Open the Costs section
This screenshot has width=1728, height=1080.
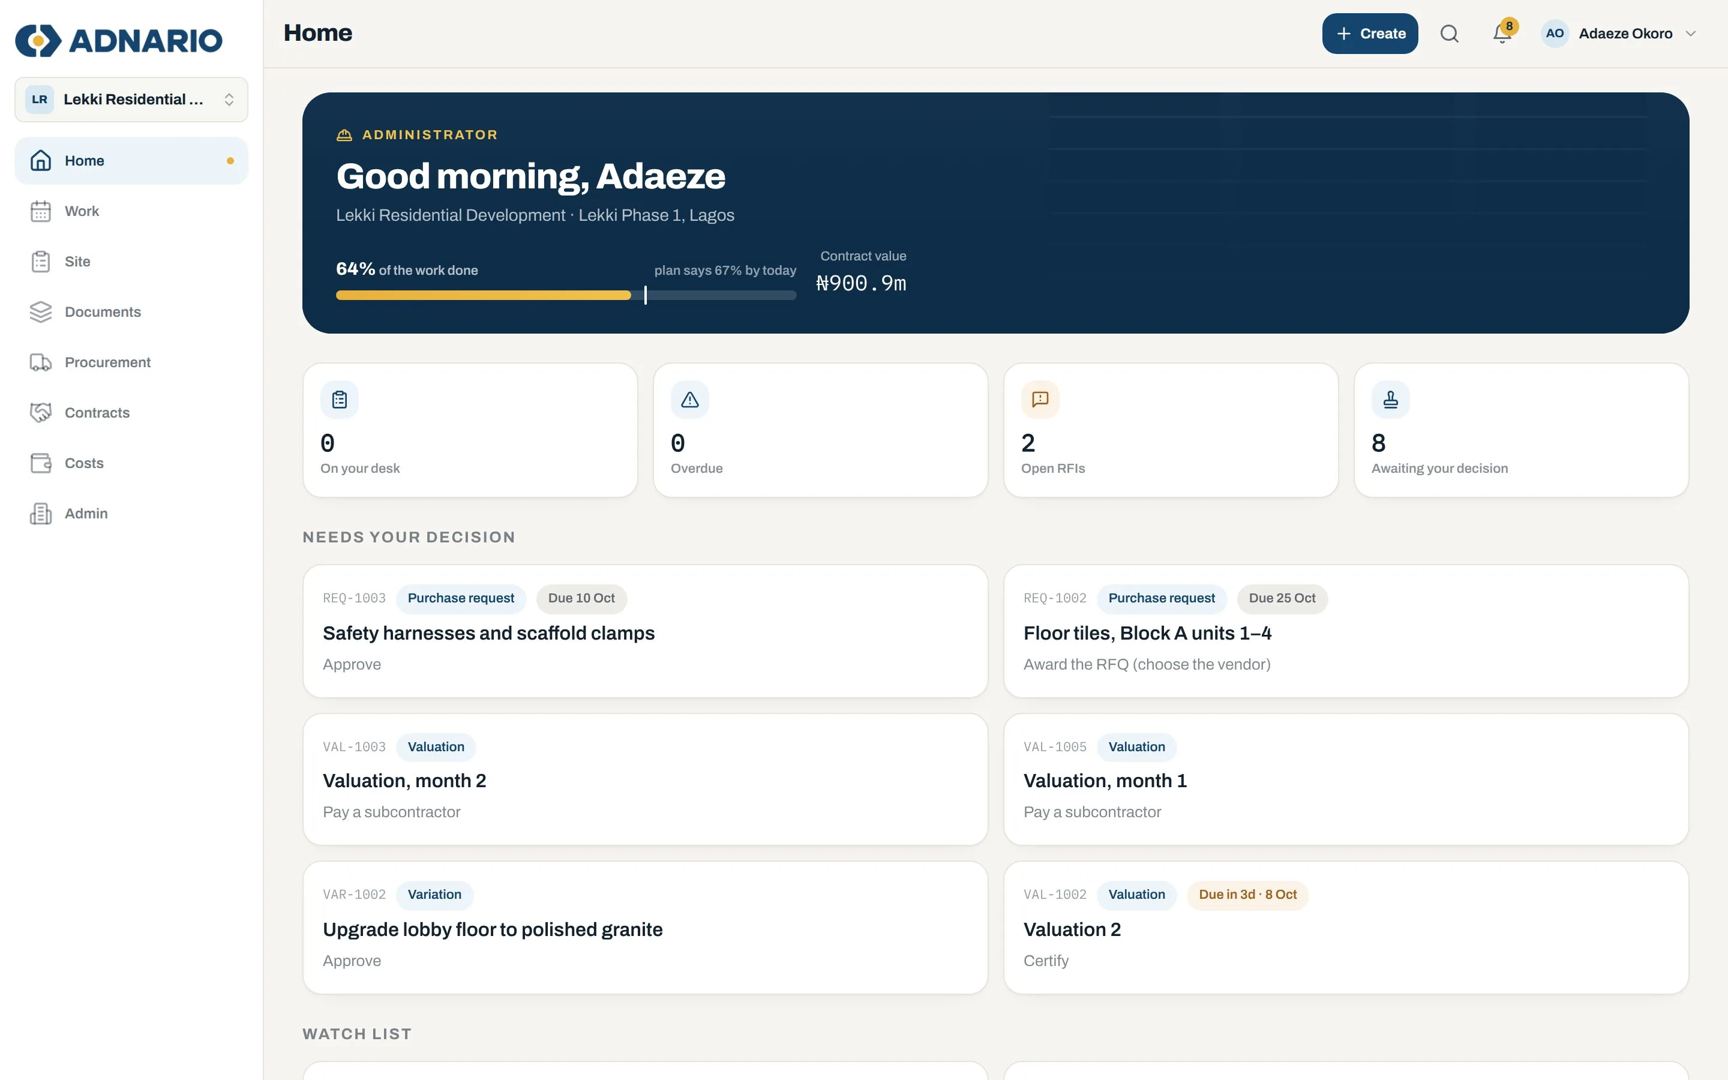click(131, 463)
